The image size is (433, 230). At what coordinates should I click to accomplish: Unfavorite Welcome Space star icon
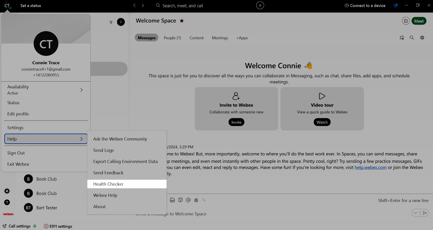click(182, 21)
